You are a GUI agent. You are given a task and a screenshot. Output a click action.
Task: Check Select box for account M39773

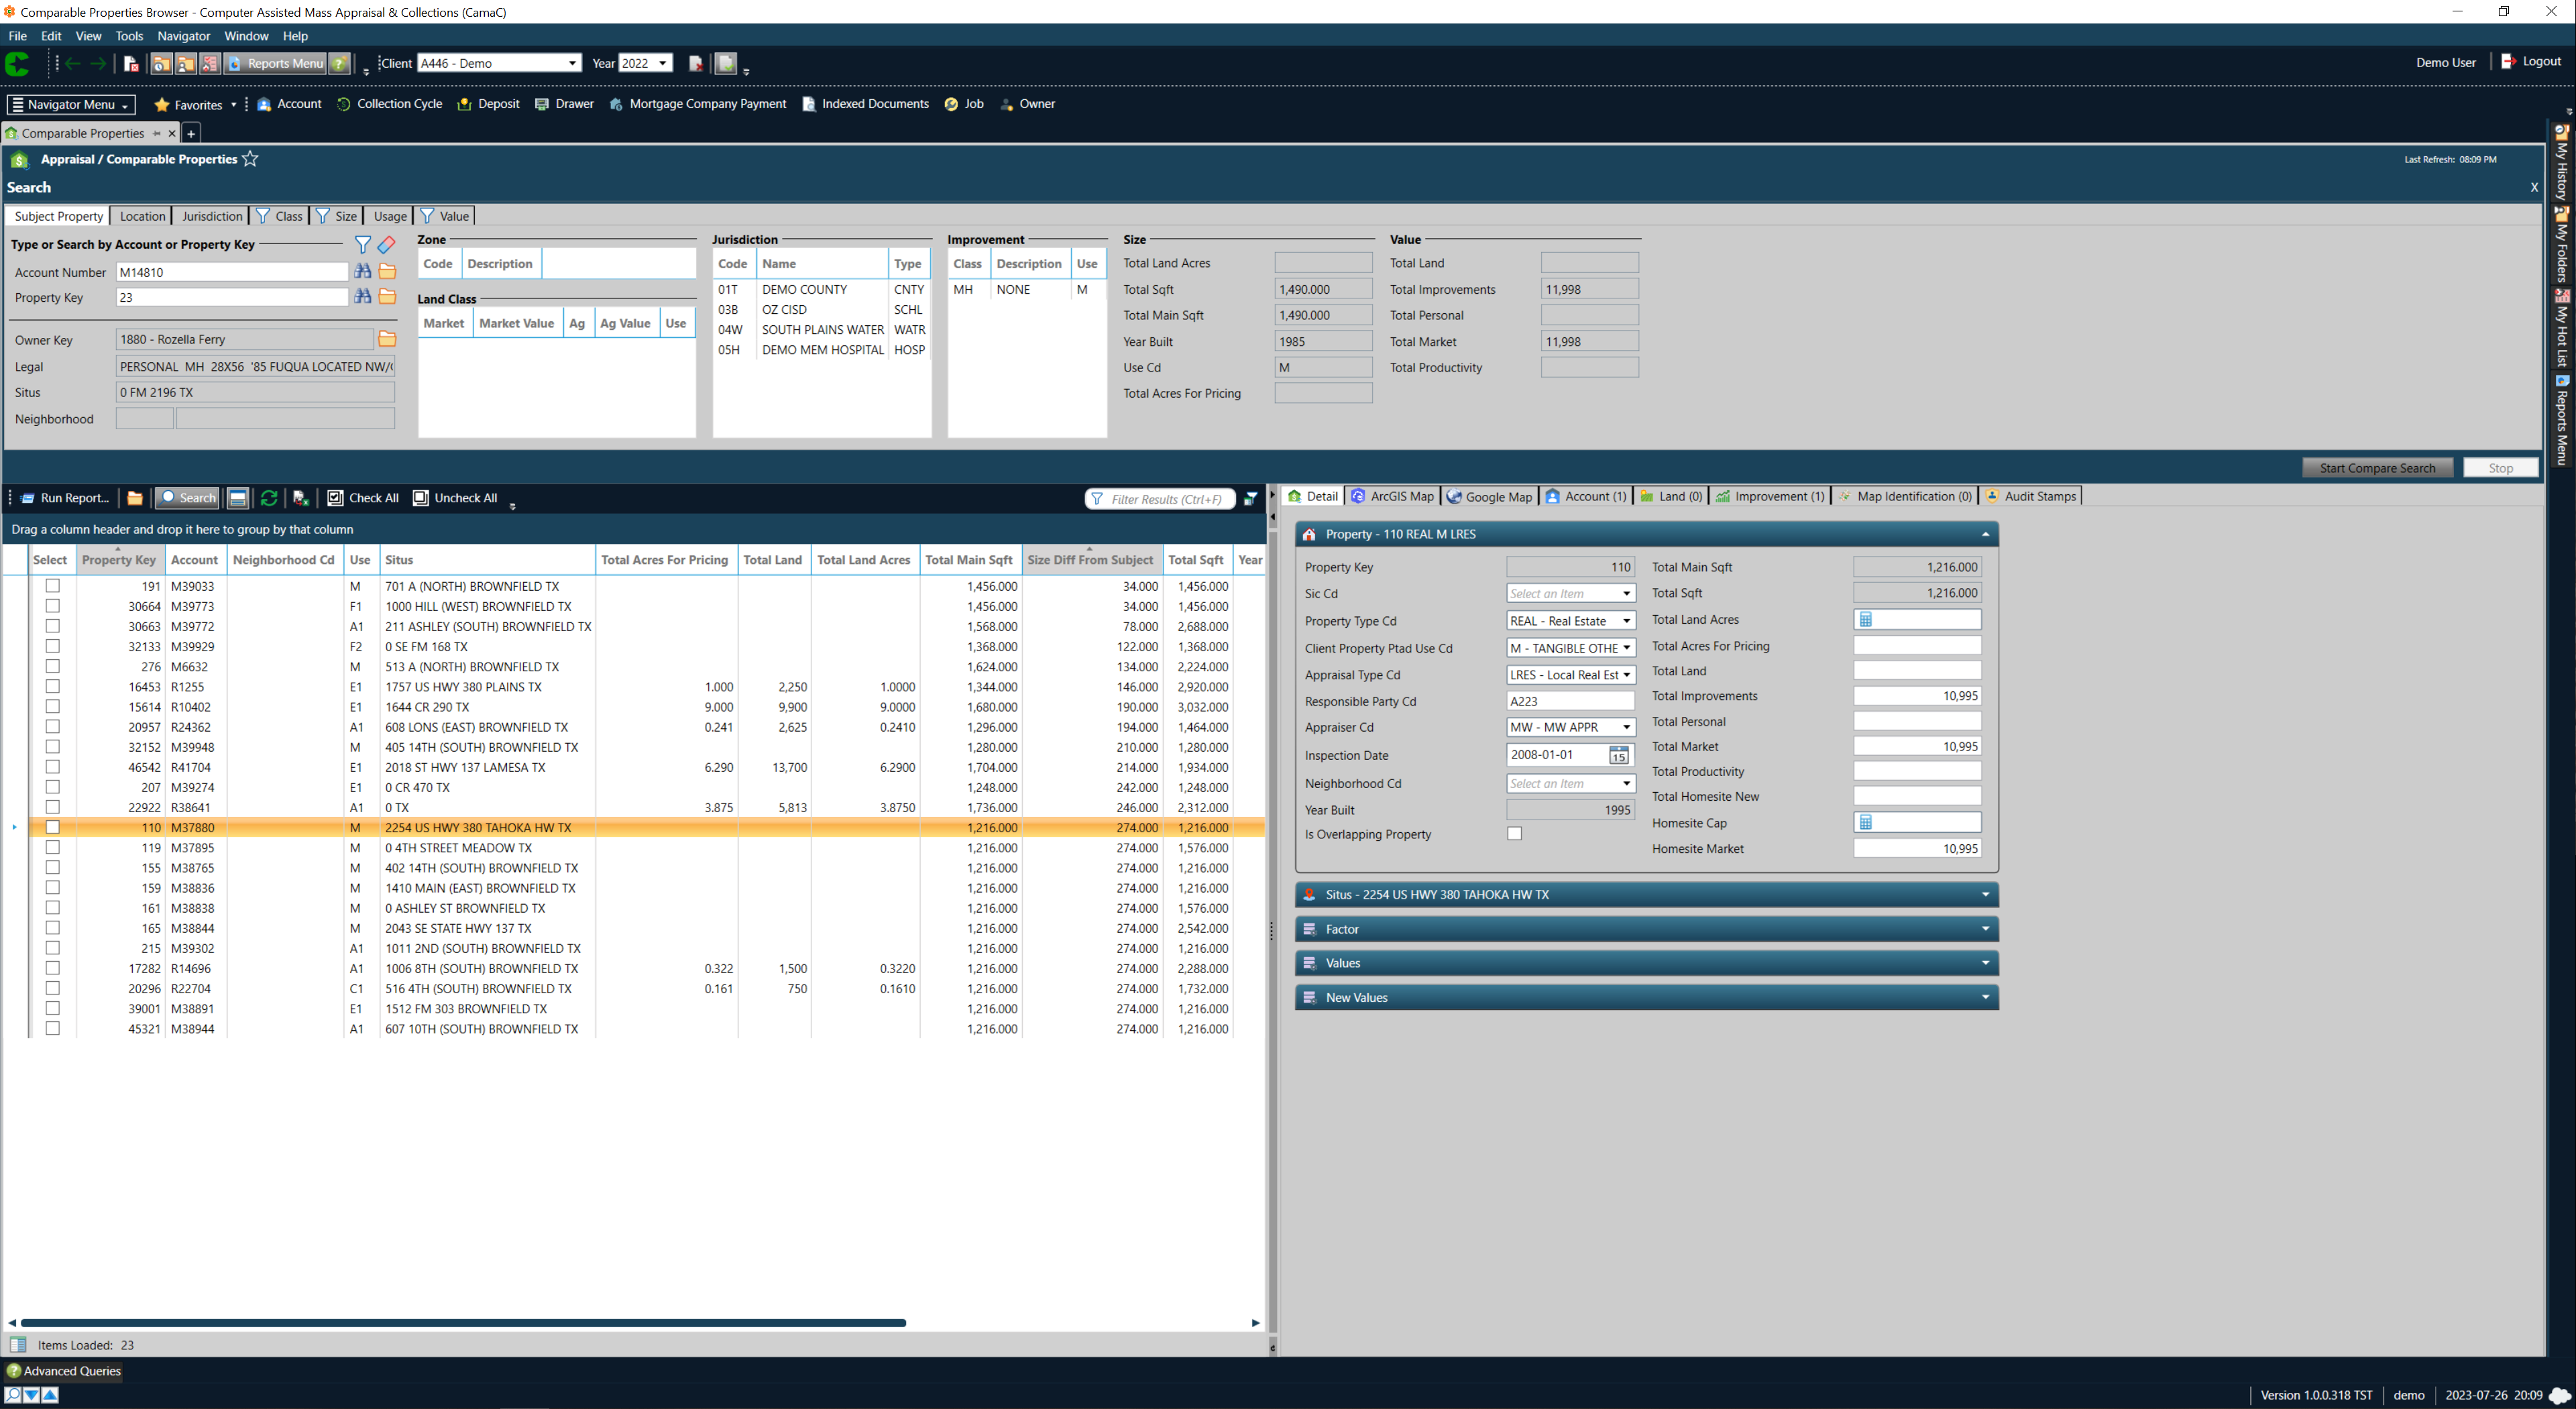(x=53, y=606)
